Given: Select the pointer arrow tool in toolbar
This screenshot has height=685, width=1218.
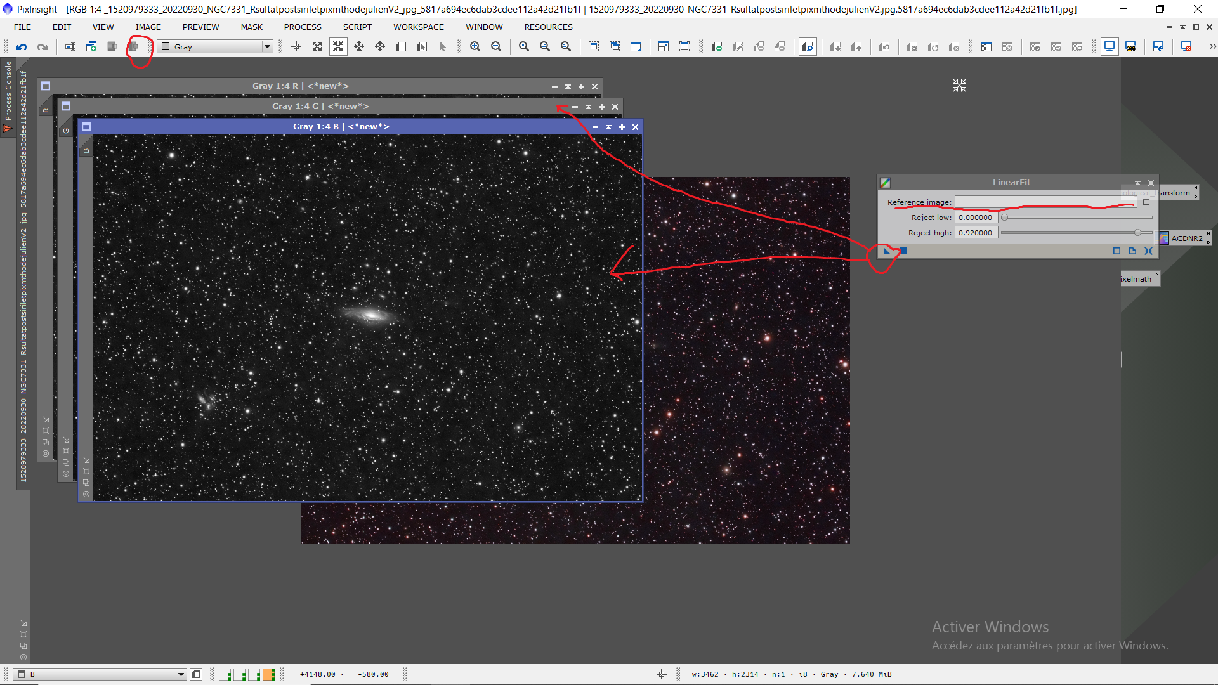Looking at the screenshot, I should (x=443, y=46).
